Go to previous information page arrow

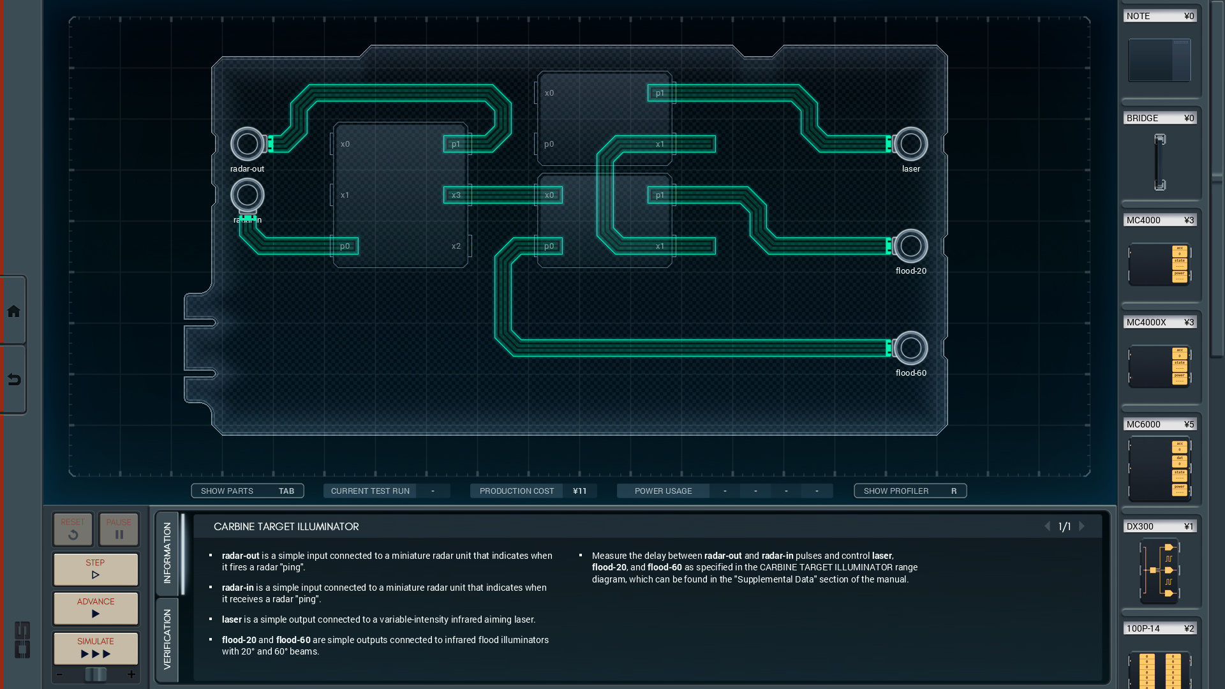click(1047, 526)
